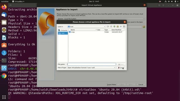
Task: Open Firefox from the dock
Action: 4,7
